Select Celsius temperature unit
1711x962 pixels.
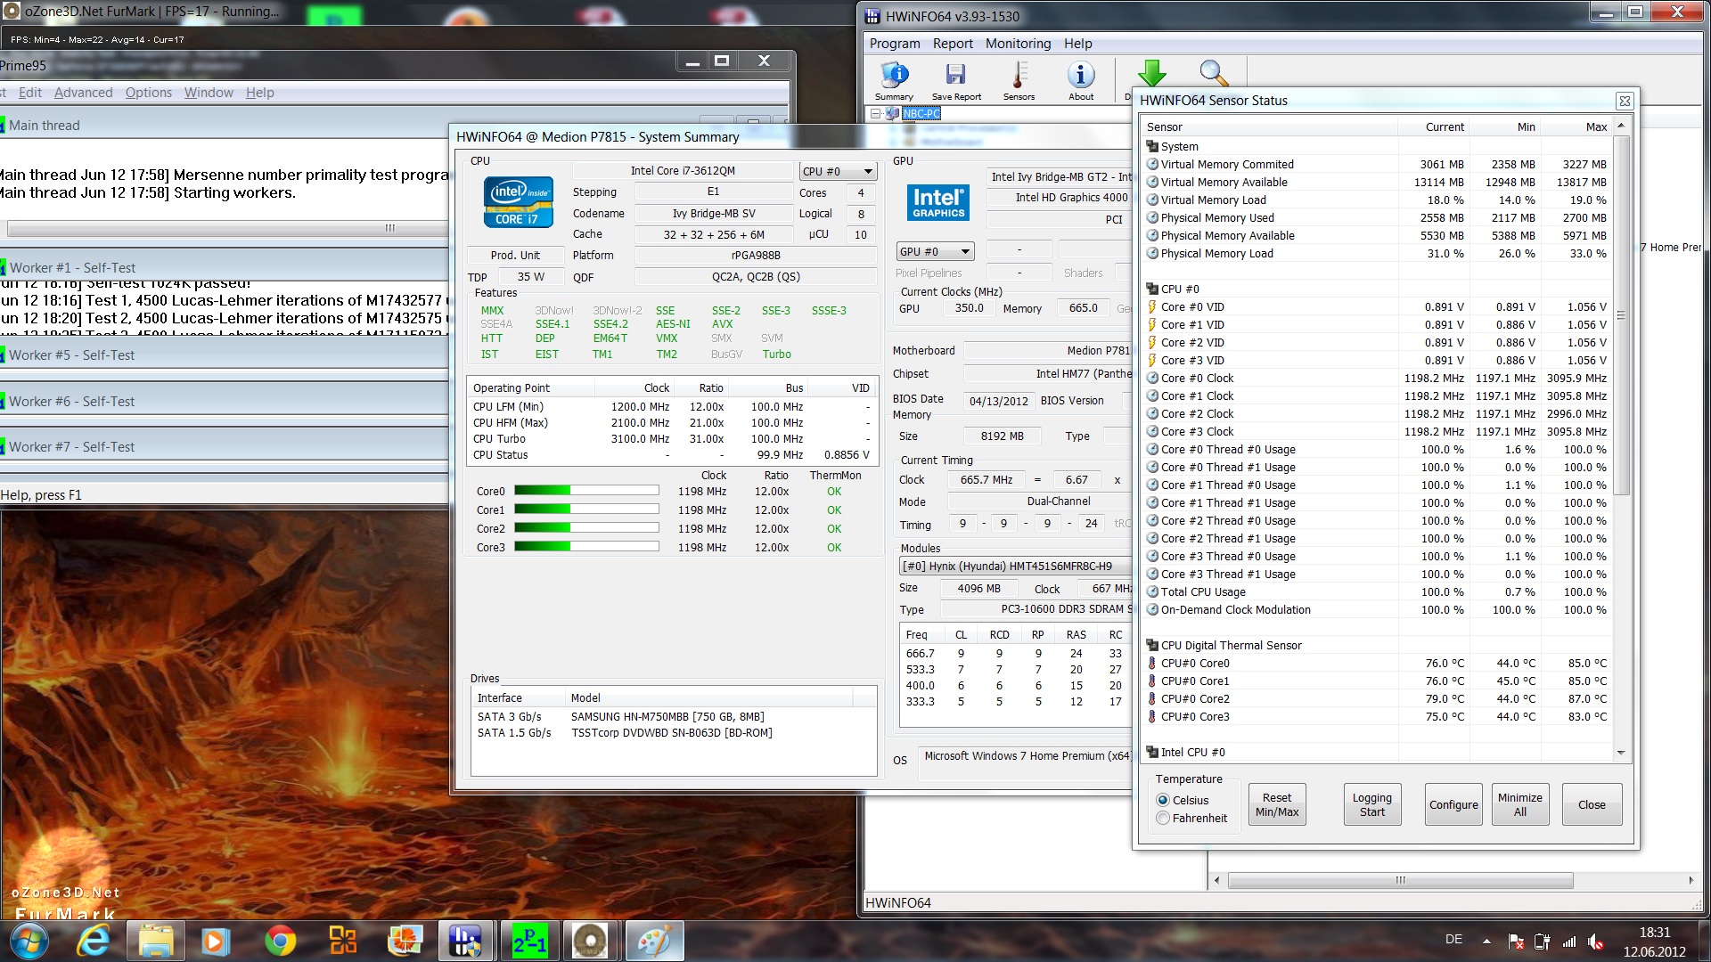(1163, 800)
